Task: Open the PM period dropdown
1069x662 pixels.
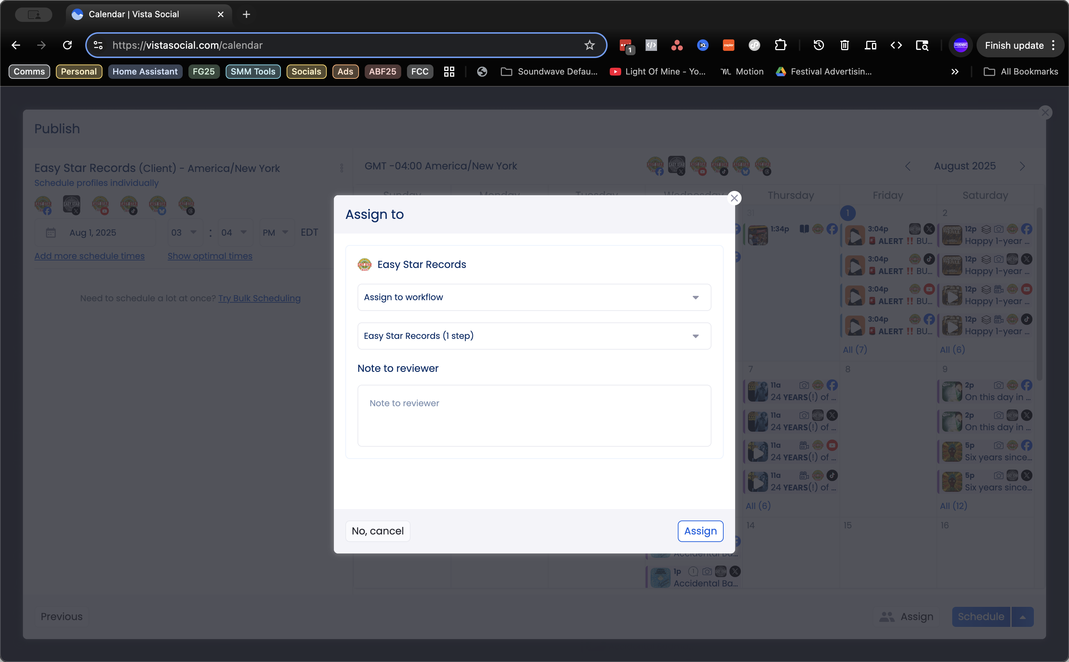Action: (x=276, y=232)
